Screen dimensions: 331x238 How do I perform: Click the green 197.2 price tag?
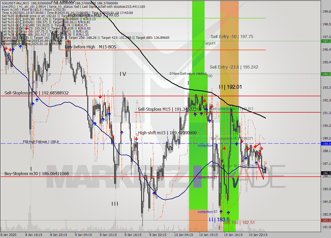326,41
